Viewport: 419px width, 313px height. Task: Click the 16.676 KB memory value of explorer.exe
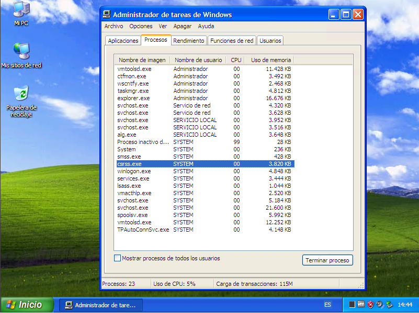pyautogui.click(x=278, y=98)
